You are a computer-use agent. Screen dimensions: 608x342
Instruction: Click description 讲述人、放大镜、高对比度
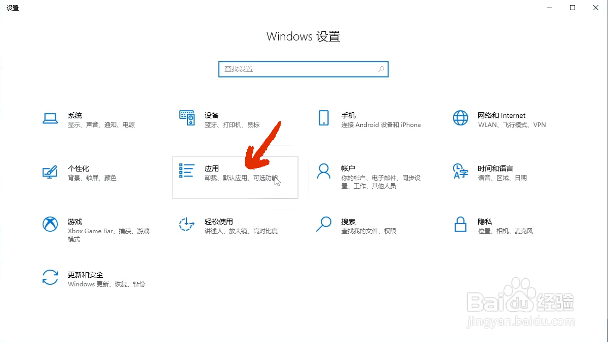coord(241,231)
